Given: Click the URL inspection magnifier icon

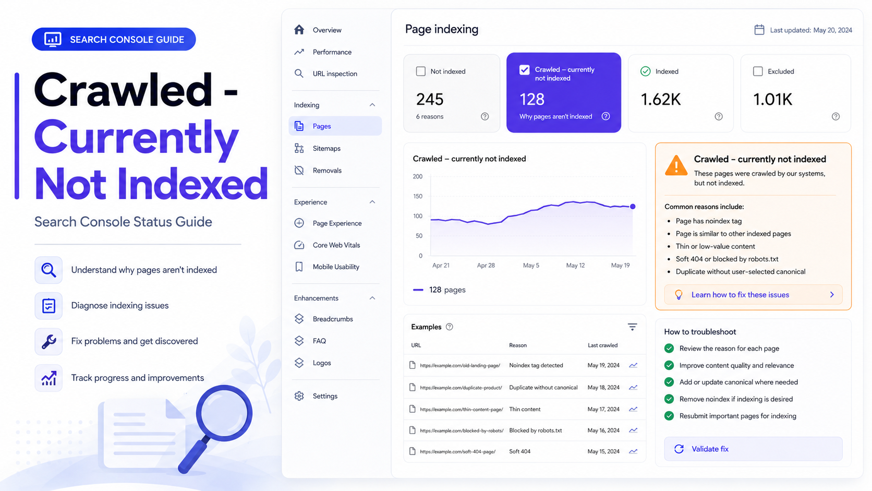Looking at the screenshot, I should coord(299,74).
